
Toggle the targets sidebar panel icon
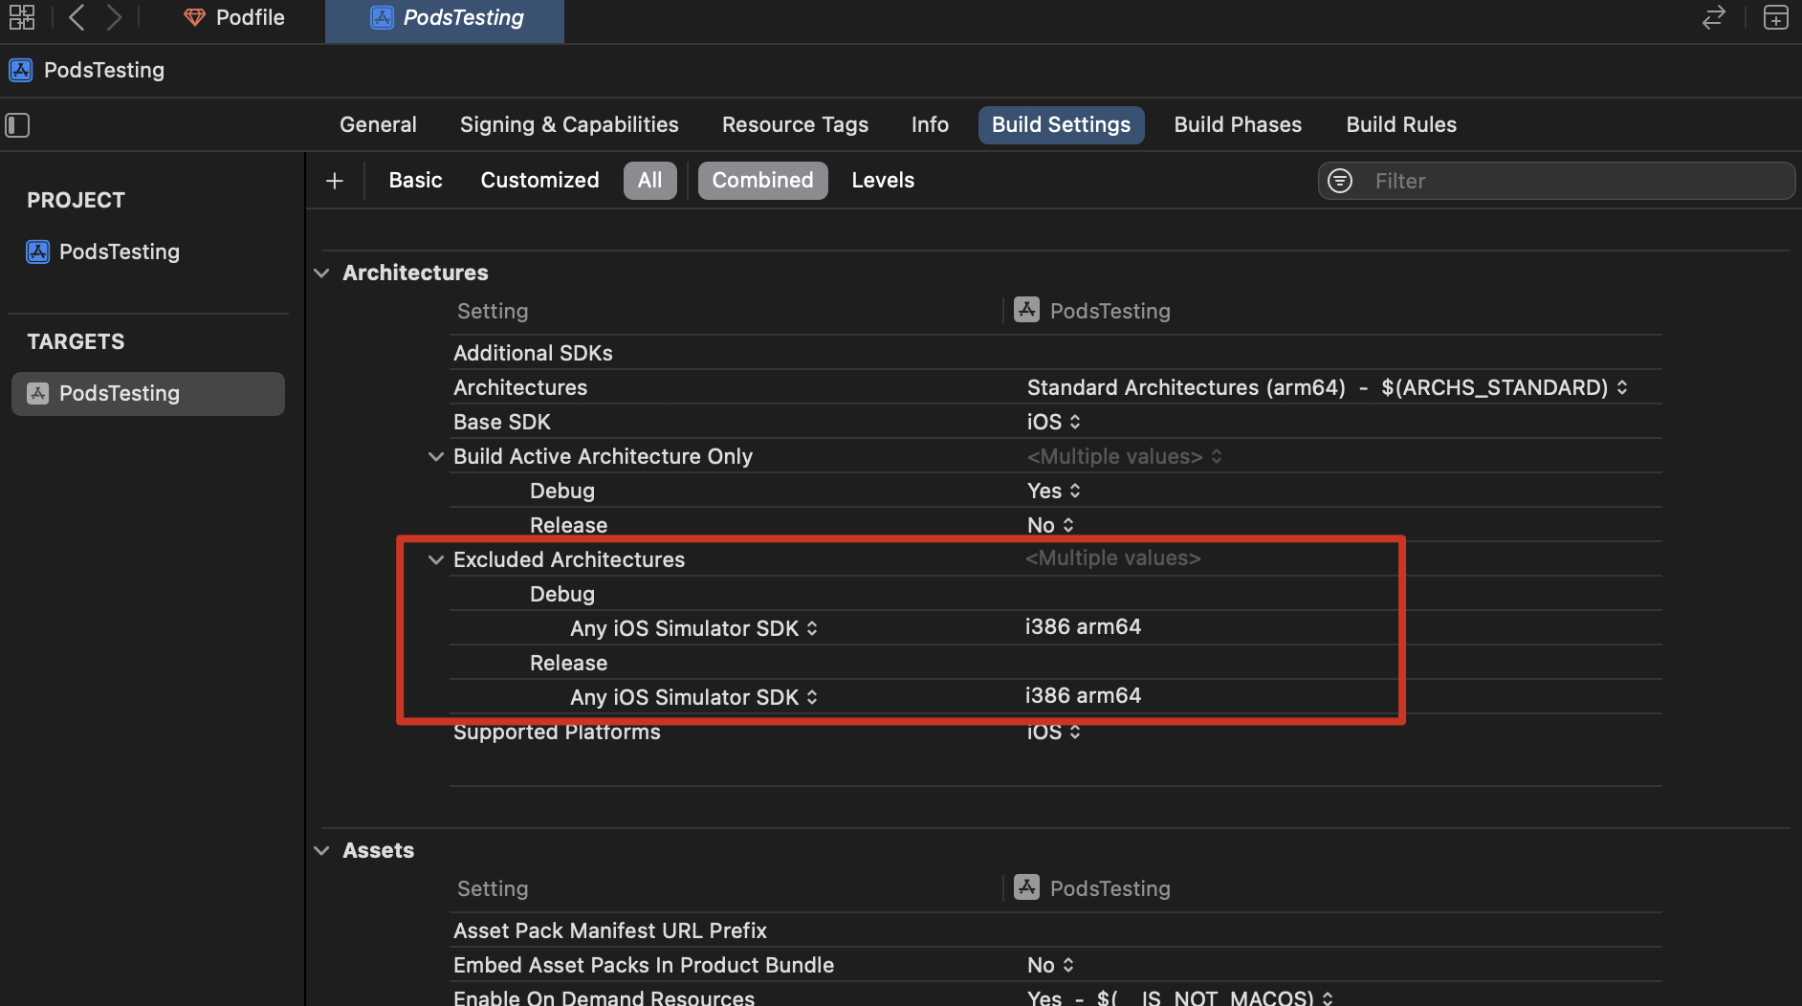coord(17,125)
